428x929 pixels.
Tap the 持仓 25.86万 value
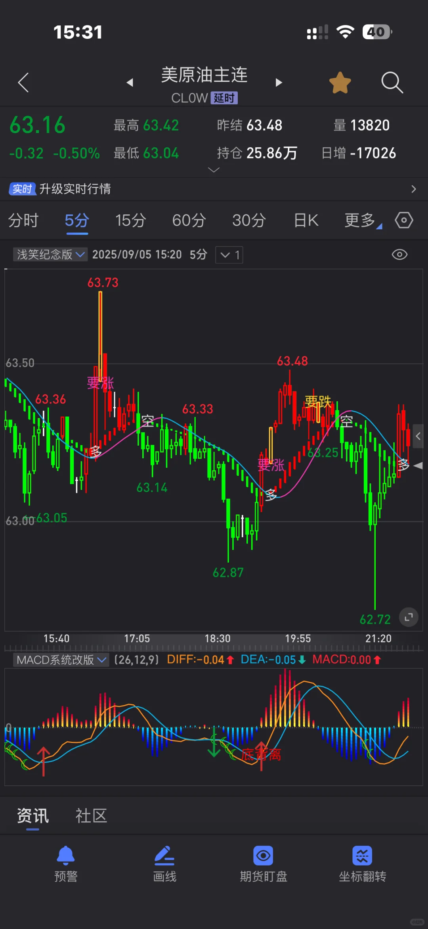click(x=257, y=153)
